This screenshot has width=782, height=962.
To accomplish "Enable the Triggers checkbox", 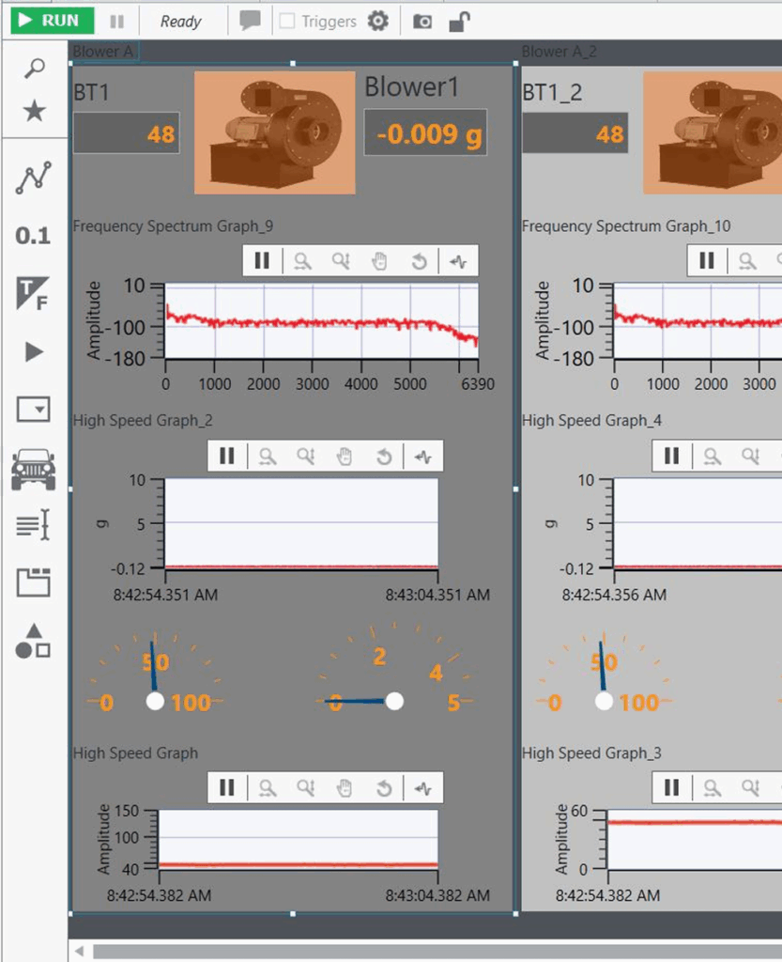I will click(x=287, y=22).
